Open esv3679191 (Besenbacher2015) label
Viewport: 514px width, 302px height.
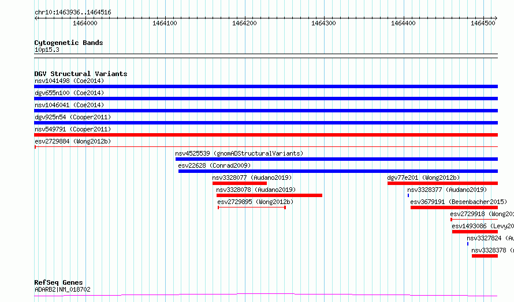click(x=459, y=202)
